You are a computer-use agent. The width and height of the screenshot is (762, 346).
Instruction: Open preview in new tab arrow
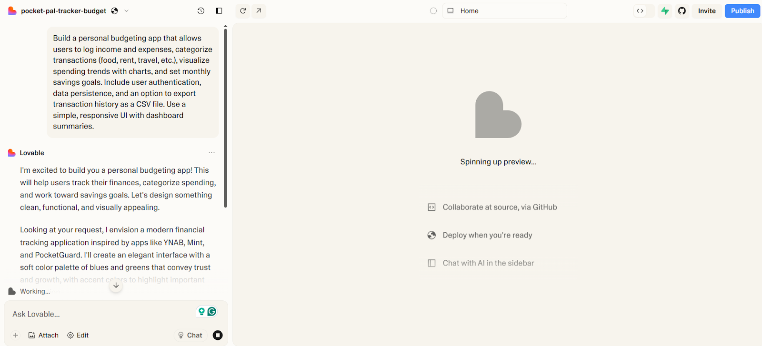pos(259,11)
